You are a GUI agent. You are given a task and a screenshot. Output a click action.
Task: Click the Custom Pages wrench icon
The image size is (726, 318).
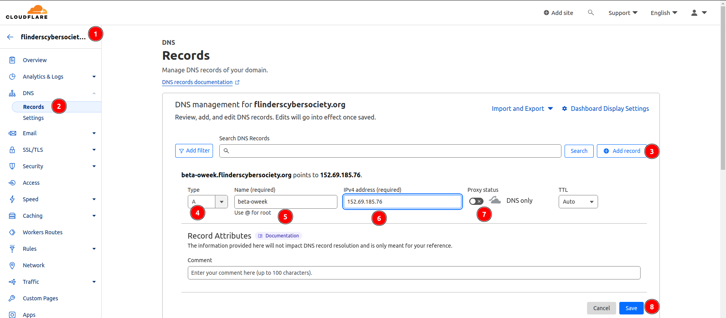(x=12, y=298)
